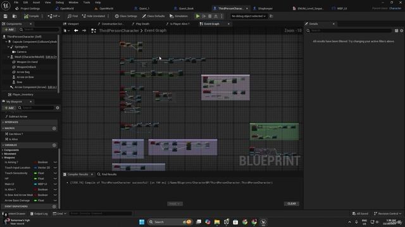Switch to the Shopkeeper tab

pos(263,8)
